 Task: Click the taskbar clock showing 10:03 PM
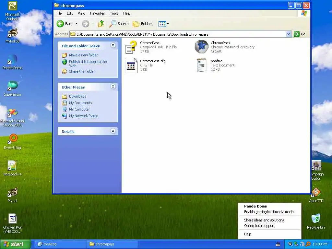tap(320, 244)
